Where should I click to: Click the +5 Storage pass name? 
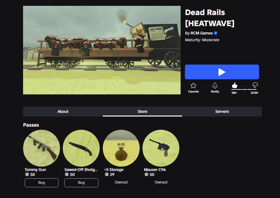click(x=114, y=170)
